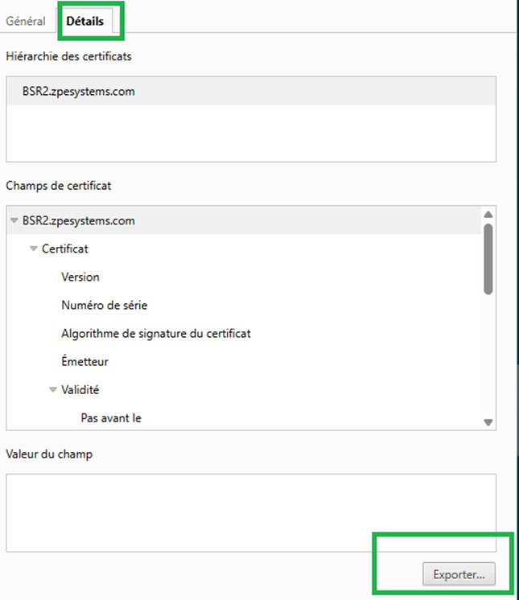
Task: Collapse the BSR2.zpesystems.com tree node
Action: pos(14,220)
